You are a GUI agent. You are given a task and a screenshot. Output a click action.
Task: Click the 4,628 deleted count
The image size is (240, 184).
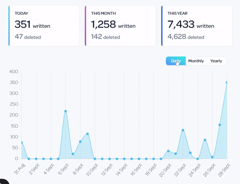pos(186,37)
